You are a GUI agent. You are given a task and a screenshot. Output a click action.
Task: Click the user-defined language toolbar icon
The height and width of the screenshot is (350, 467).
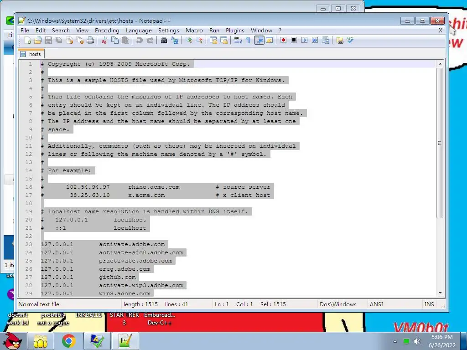(x=269, y=40)
